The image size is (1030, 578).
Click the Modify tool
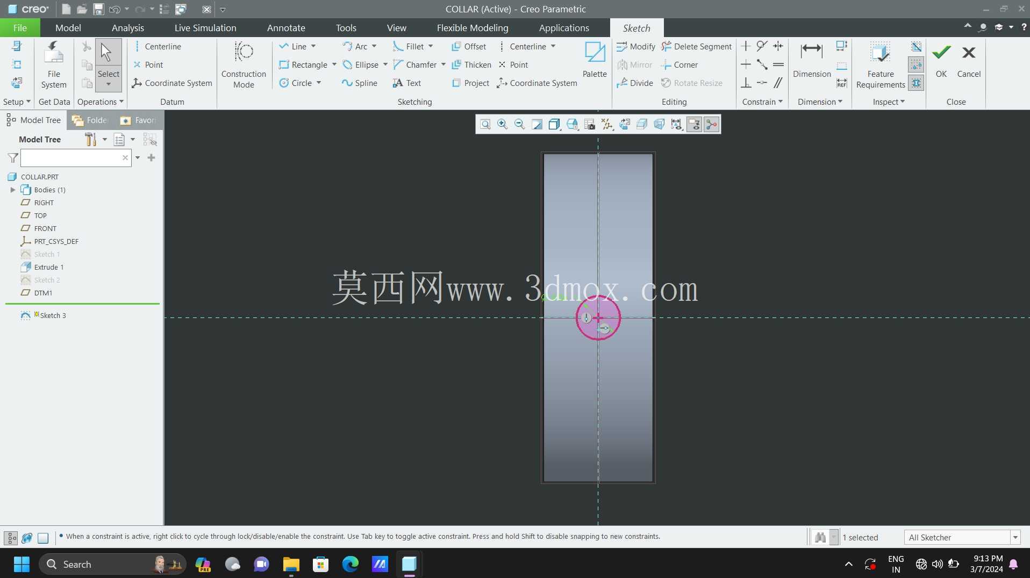(636, 47)
